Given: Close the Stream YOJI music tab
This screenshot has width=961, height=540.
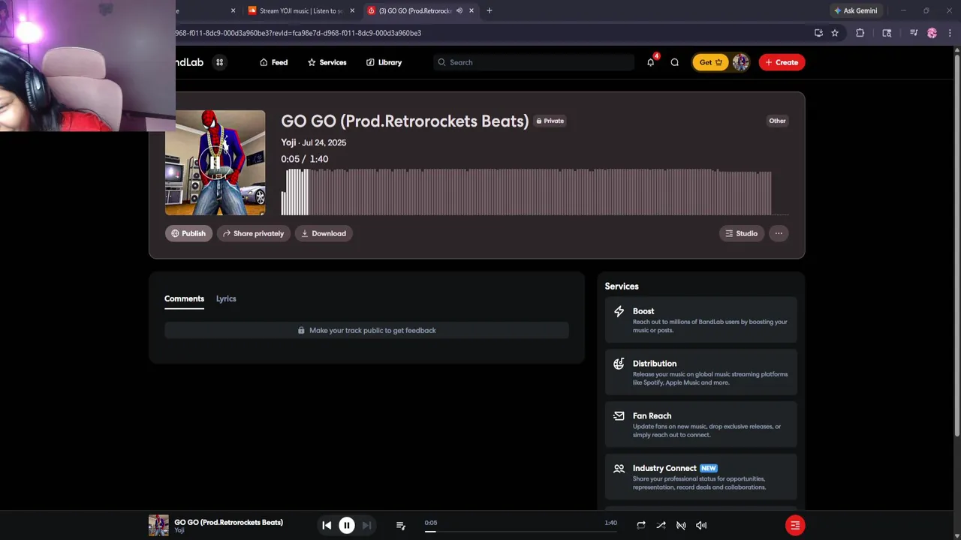Looking at the screenshot, I should (352, 10).
